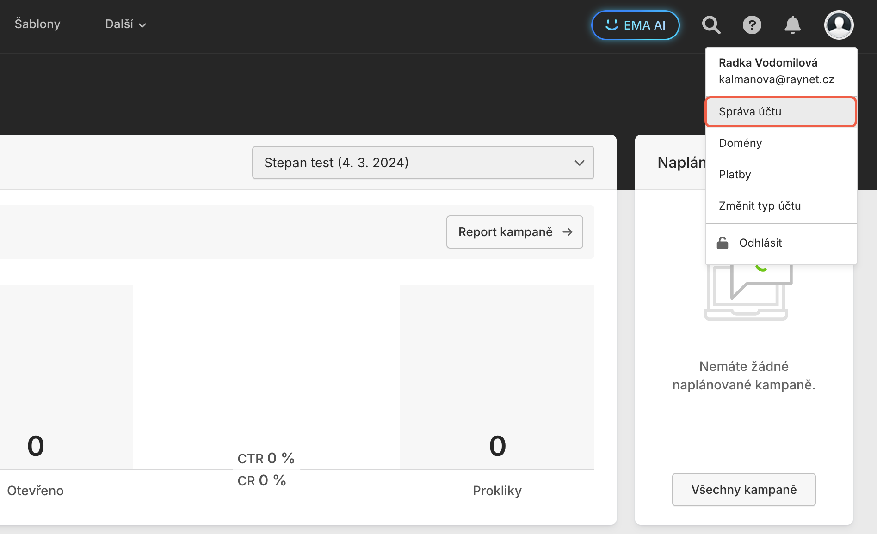The width and height of the screenshot is (877, 534).
Task: Click the Všechny kampaně button
Action: pyautogui.click(x=744, y=490)
